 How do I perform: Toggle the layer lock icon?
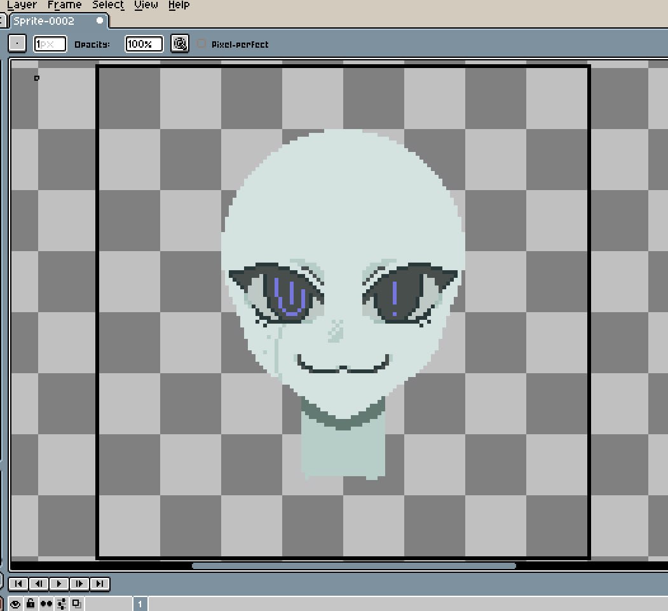pyautogui.click(x=30, y=603)
